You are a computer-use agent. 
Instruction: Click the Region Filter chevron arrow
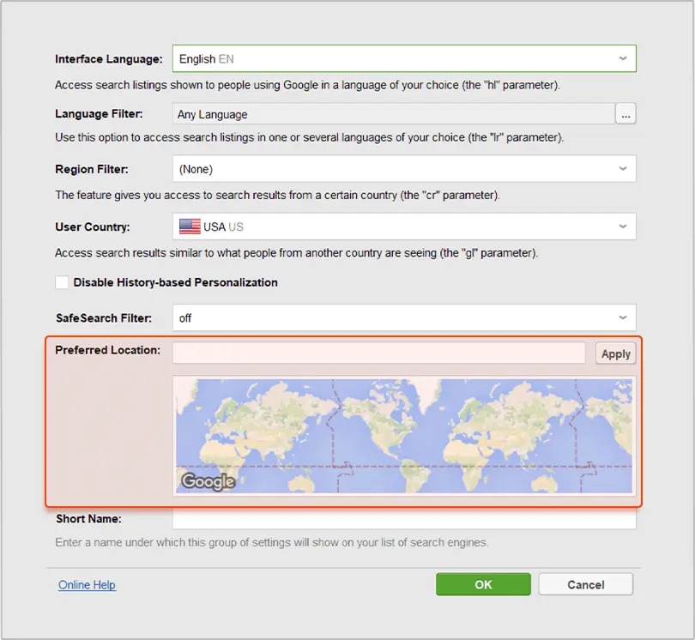(623, 169)
